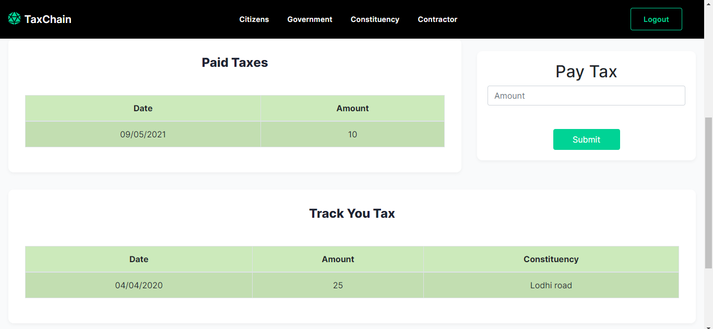Image resolution: width=713 pixels, height=329 pixels.
Task: Click the scrollbar up arrow
Action: [x=708, y=4]
